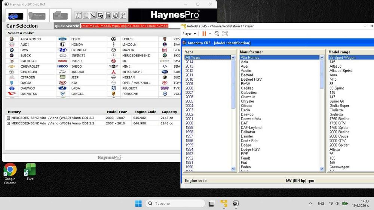Select the Peugeot logo icon
Viewport: 374px width, 210px height.
point(114,88)
